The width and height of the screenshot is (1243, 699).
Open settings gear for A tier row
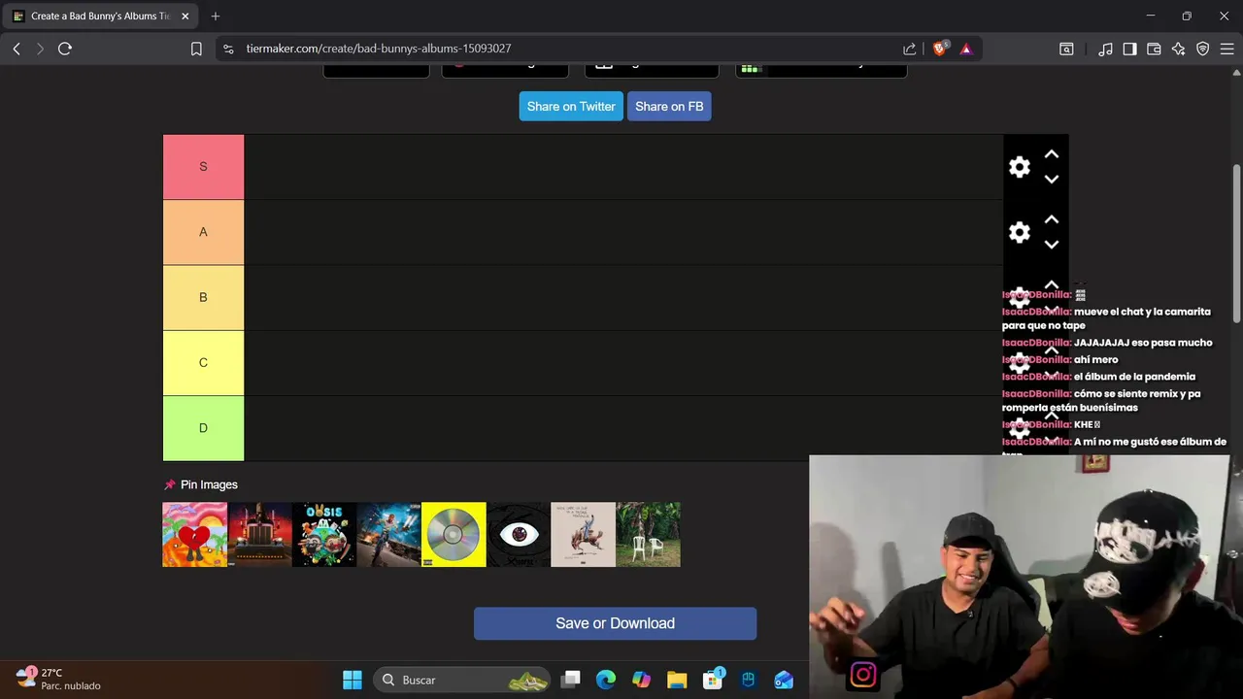pyautogui.click(x=1019, y=232)
